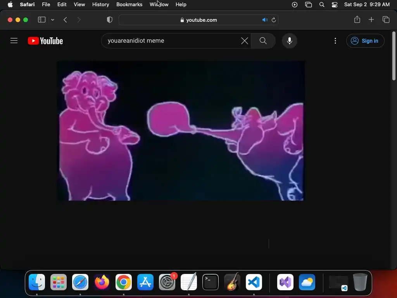Open the Apple menu
Screen dimensions: 397x298
(10, 5)
